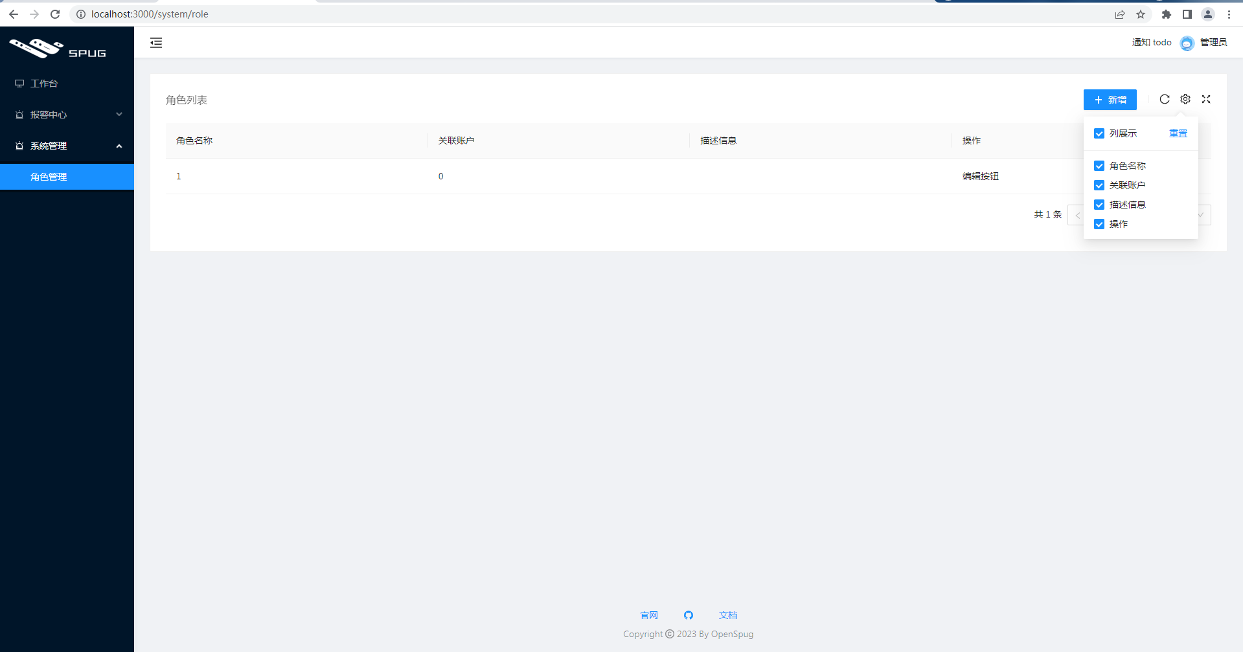Click the 系统管理 menu item
1243x652 pixels.
(67, 146)
